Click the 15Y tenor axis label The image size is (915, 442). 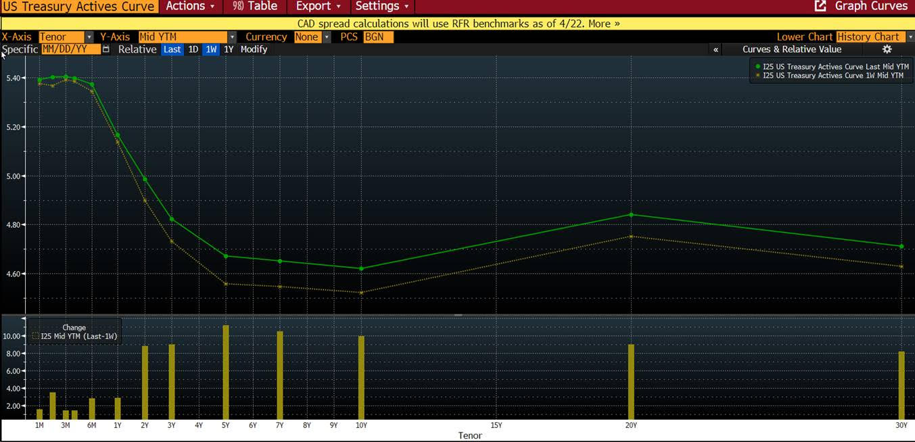496,425
